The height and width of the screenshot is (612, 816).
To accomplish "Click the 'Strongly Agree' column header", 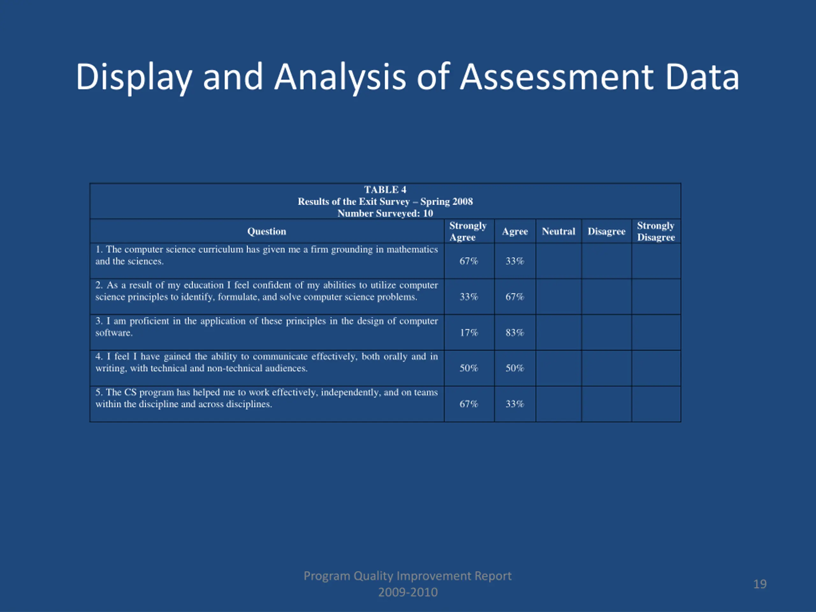I will pyautogui.click(x=468, y=231).
